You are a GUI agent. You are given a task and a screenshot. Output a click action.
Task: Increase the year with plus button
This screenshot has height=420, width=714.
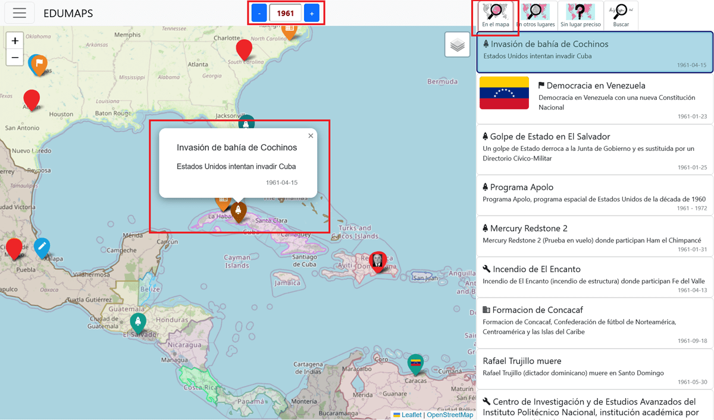pyautogui.click(x=312, y=13)
